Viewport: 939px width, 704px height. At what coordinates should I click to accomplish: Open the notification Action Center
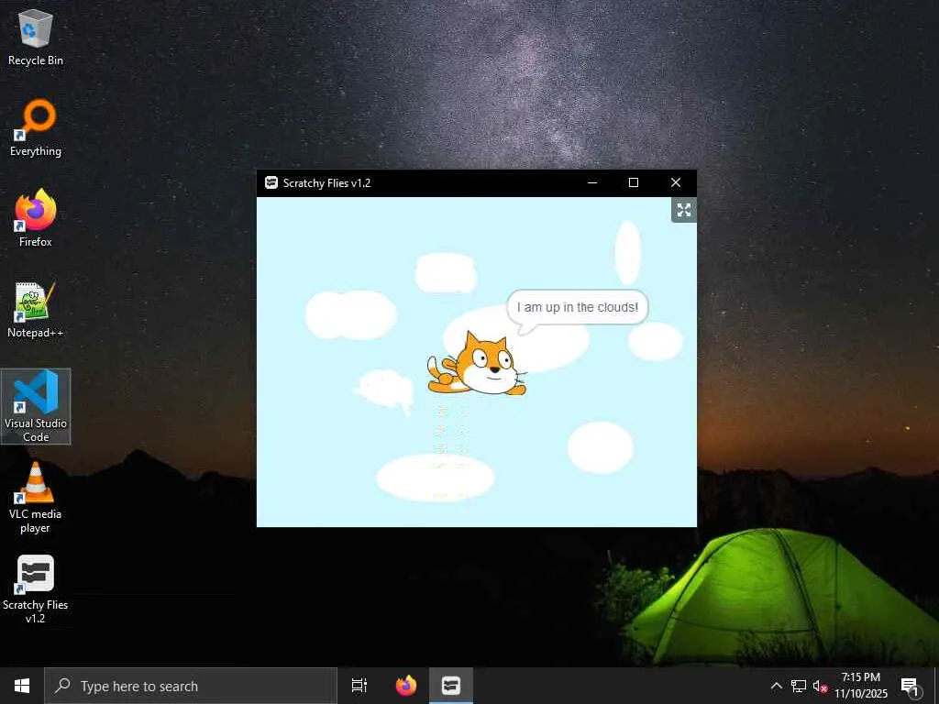pos(910,686)
